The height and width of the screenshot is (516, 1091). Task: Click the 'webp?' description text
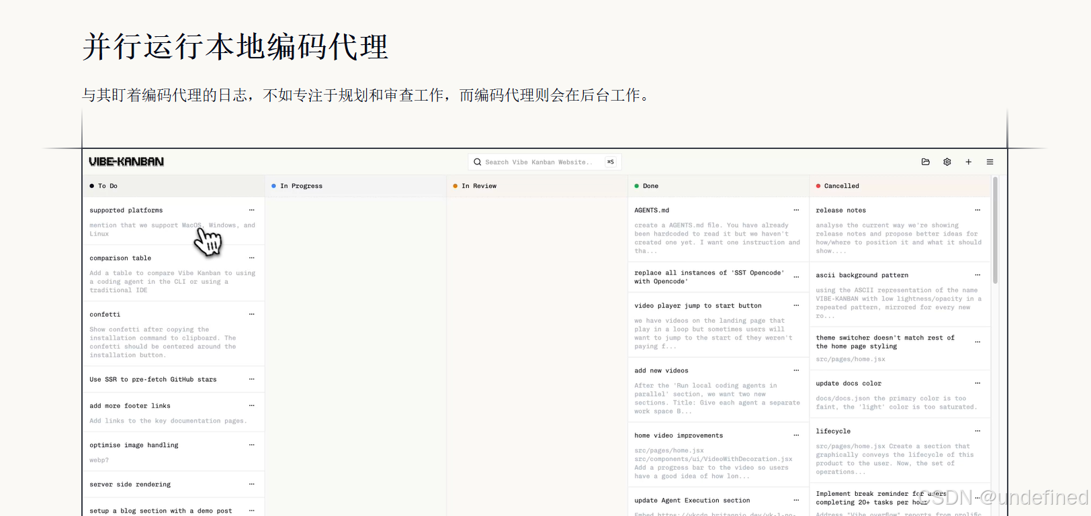tap(99, 460)
